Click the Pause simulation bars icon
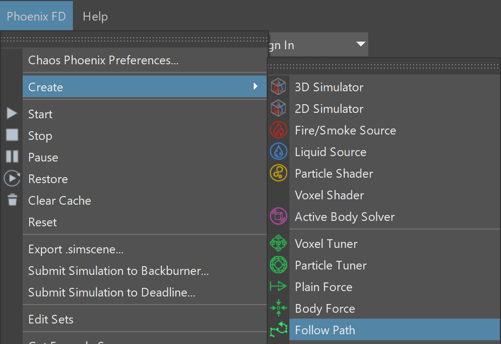 (12, 156)
